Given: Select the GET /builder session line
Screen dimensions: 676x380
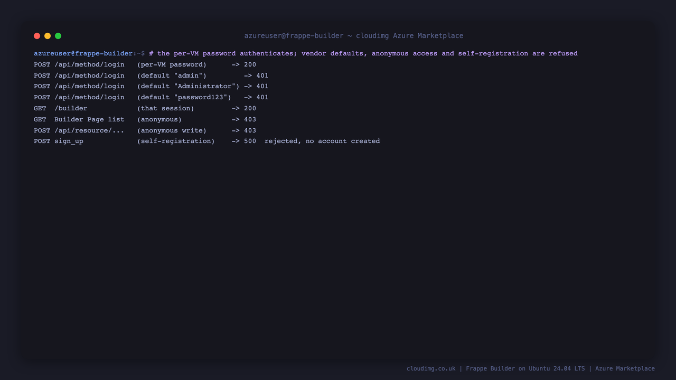Looking at the screenshot, I should point(145,108).
